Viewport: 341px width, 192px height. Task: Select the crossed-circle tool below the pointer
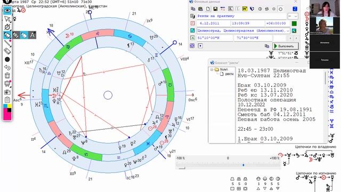click(7, 27)
